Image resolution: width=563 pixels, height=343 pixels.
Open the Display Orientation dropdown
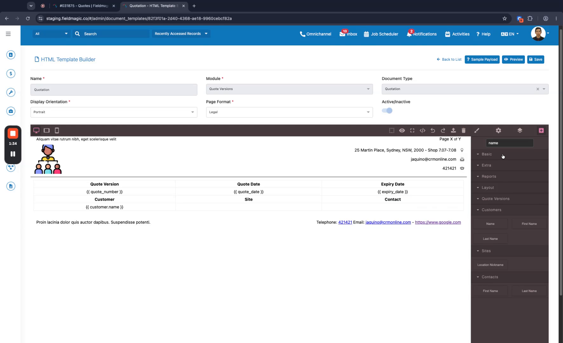(114, 112)
